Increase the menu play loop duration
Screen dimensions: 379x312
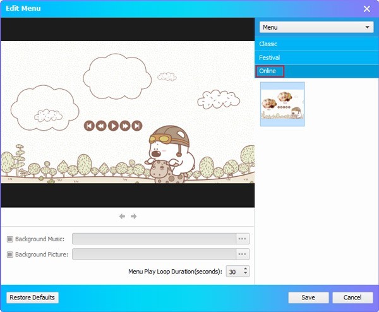click(246, 268)
